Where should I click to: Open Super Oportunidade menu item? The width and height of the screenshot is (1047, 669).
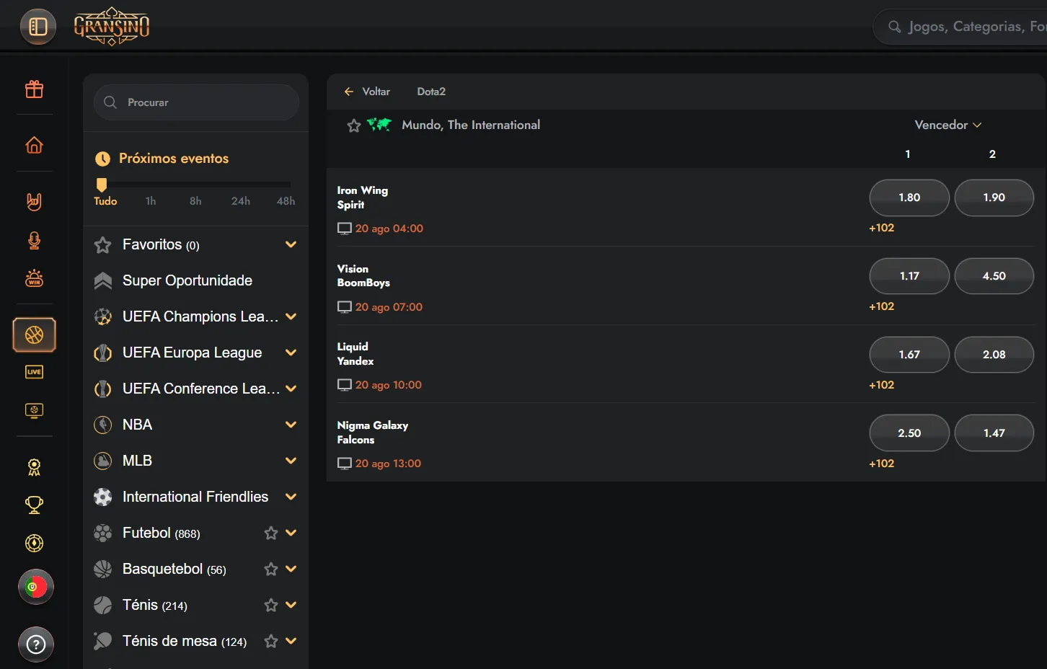point(187,280)
